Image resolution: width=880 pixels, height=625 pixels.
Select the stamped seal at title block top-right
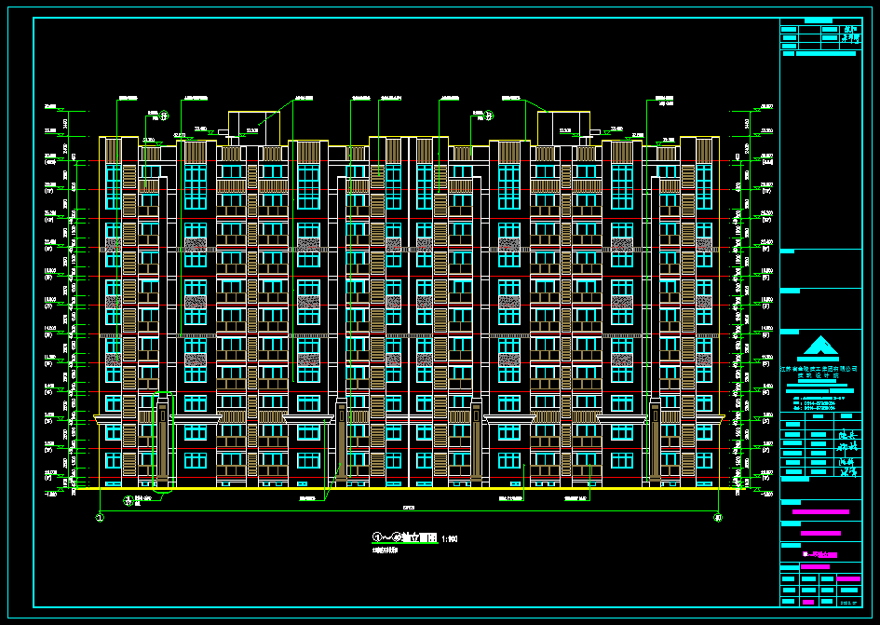point(849,35)
